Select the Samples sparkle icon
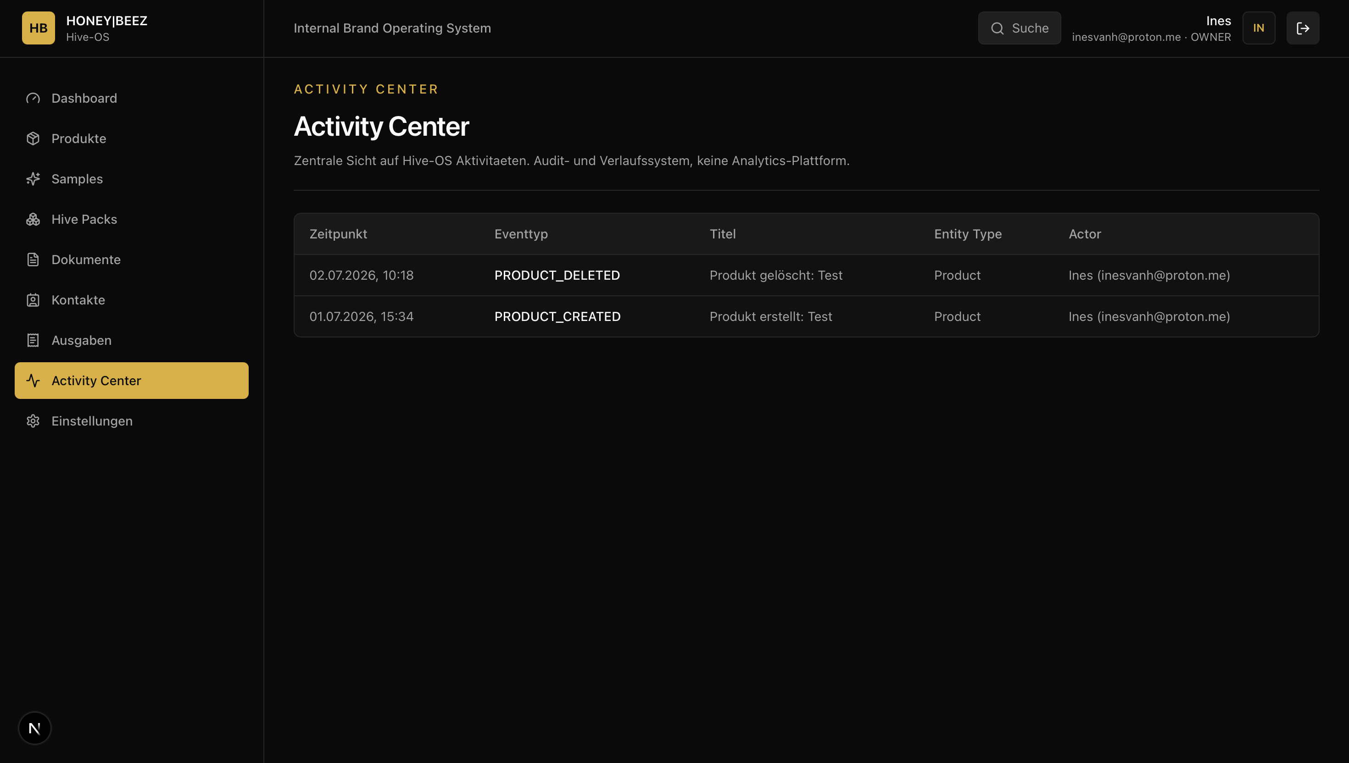The height and width of the screenshot is (763, 1349). pyautogui.click(x=33, y=179)
